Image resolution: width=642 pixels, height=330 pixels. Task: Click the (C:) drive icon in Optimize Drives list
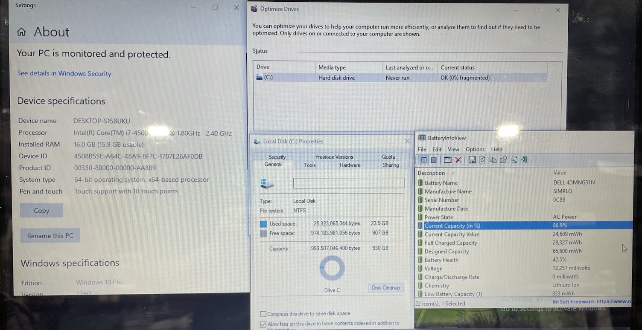pyautogui.click(x=259, y=77)
